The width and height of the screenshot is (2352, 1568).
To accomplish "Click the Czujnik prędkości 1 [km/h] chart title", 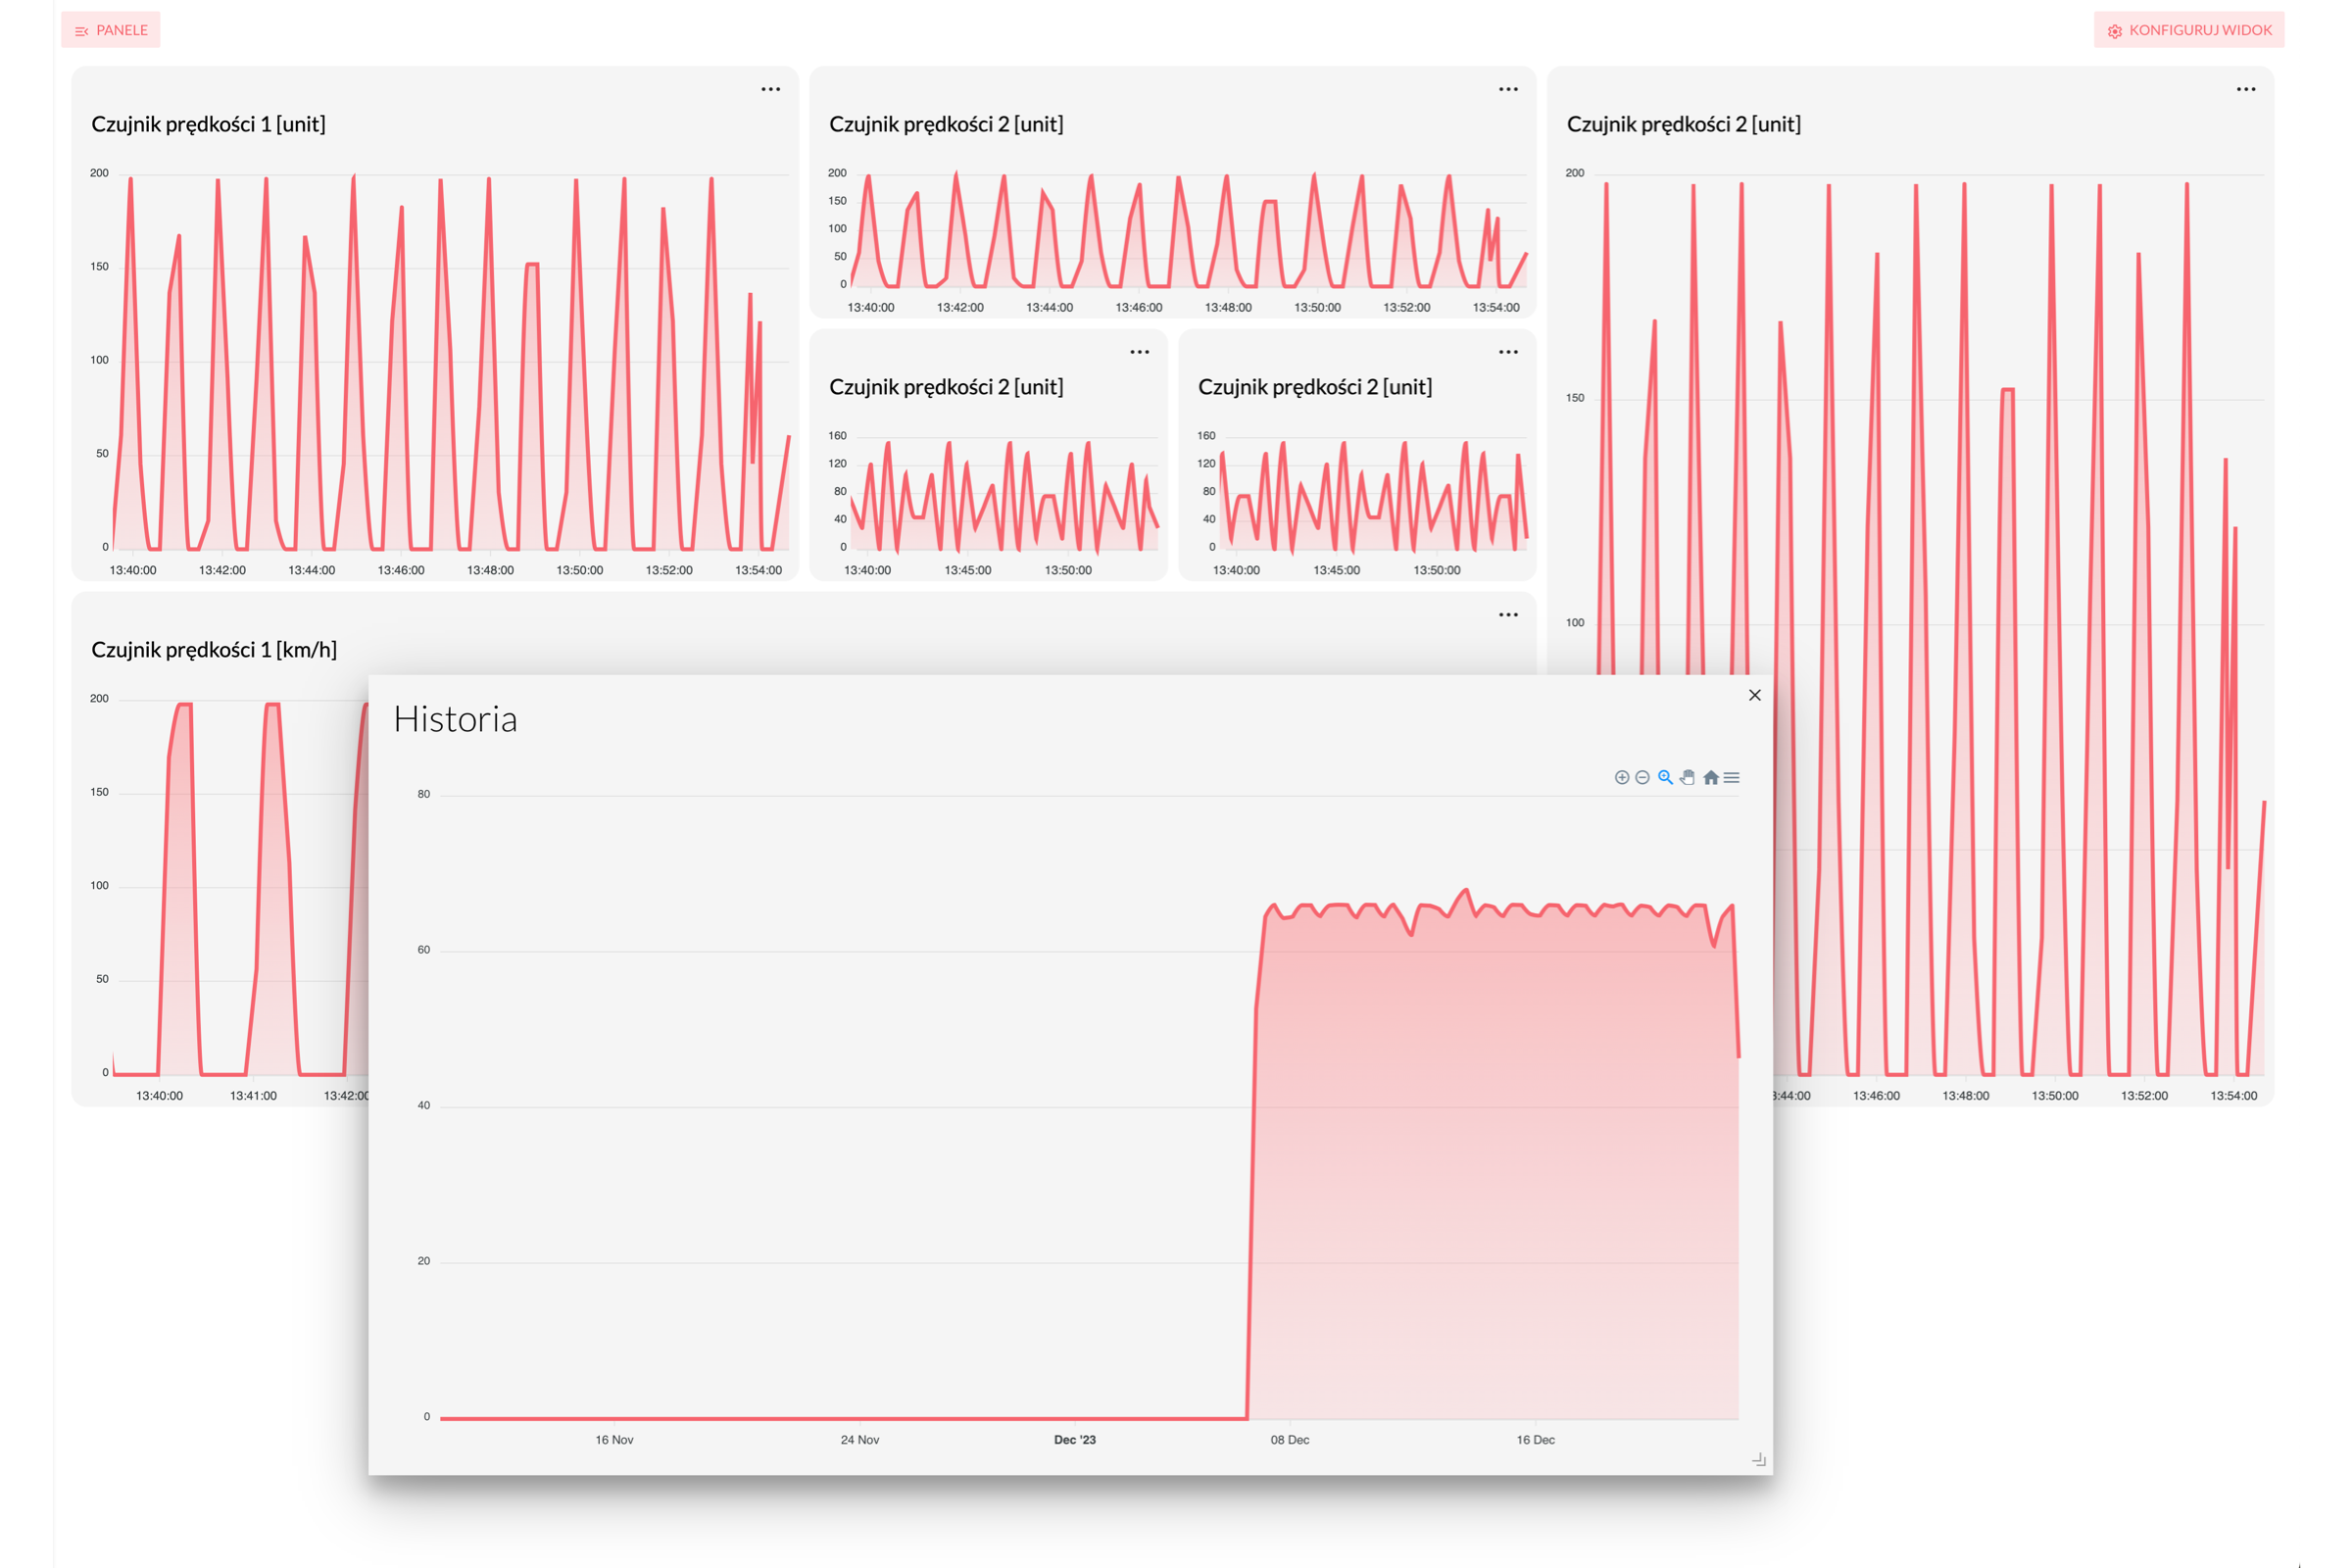I will tap(214, 650).
